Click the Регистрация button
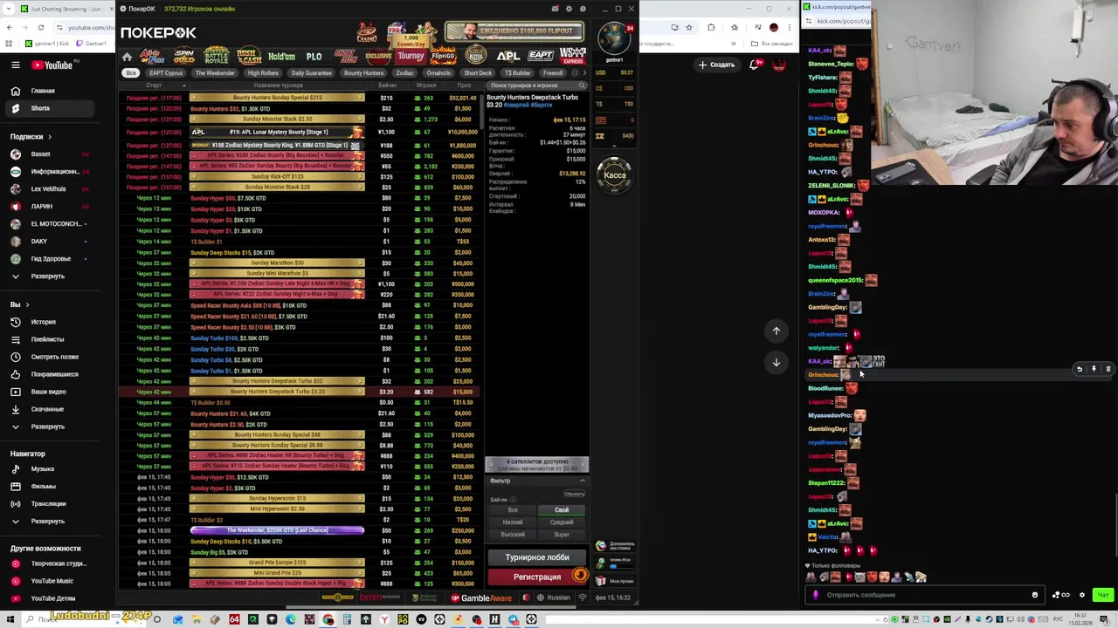1118x628 pixels. (x=537, y=577)
